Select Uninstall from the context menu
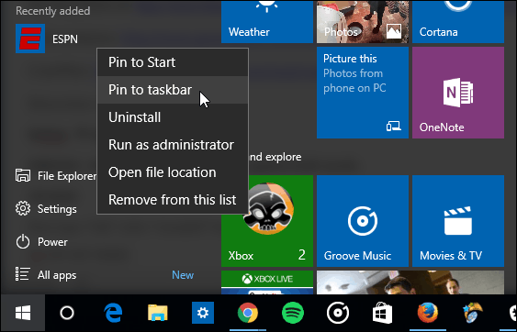The width and height of the screenshot is (517, 332). (173, 117)
